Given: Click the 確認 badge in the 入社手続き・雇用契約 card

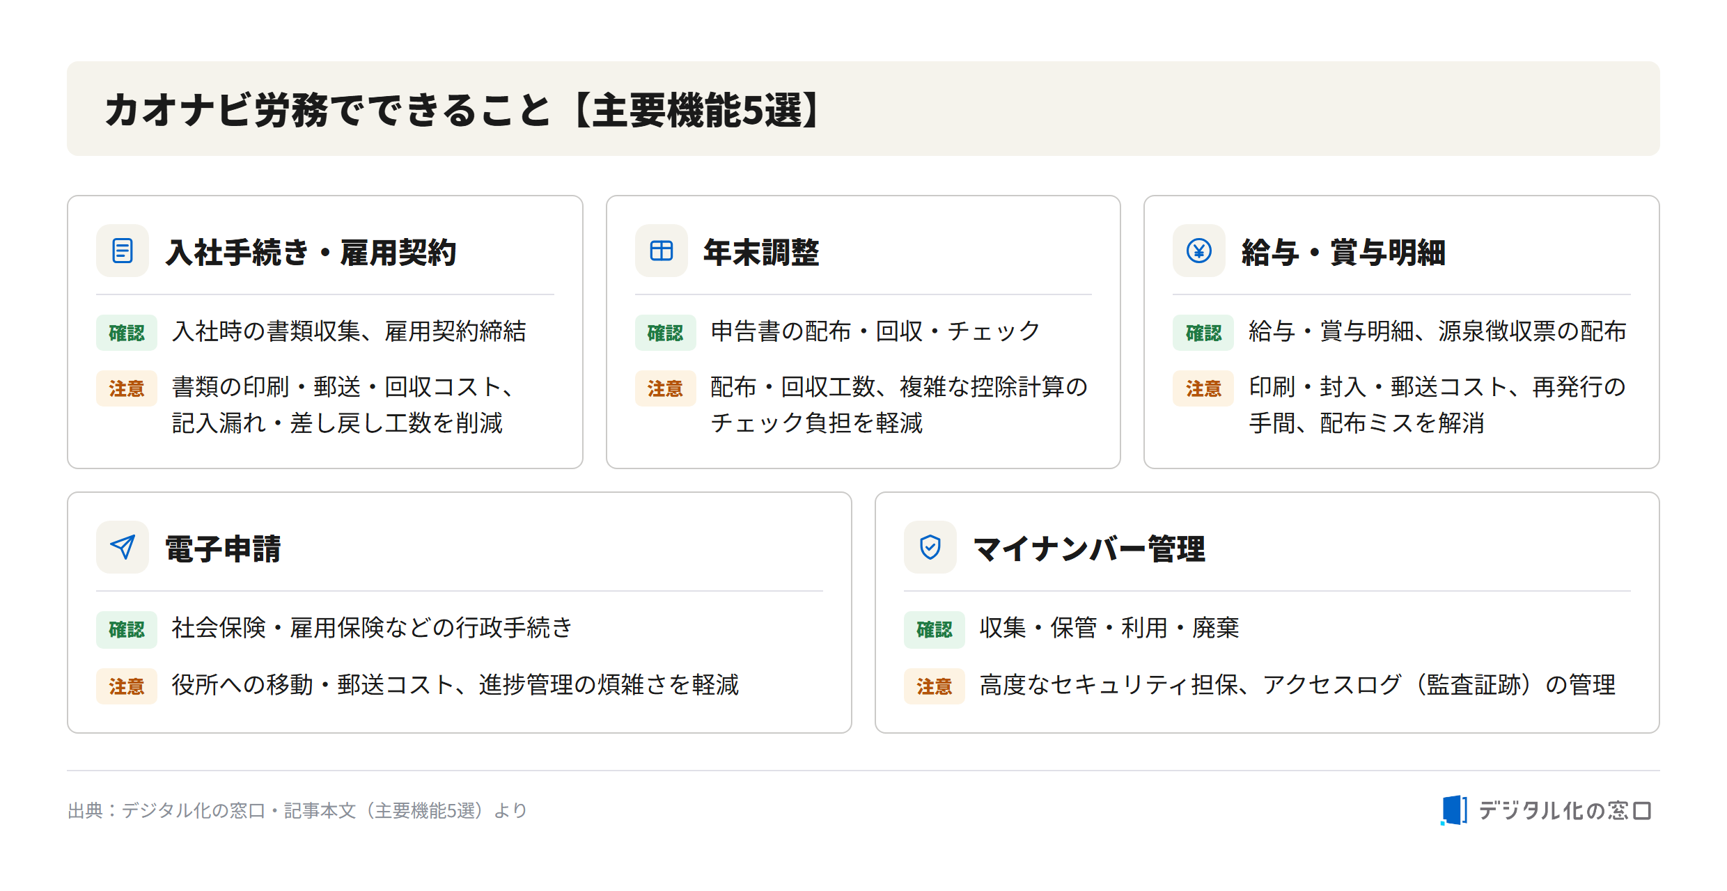Looking at the screenshot, I should (x=127, y=333).
